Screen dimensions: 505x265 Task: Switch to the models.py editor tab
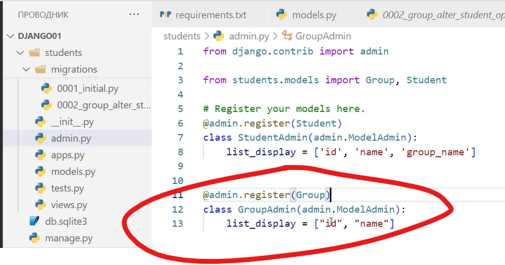click(x=313, y=14)
